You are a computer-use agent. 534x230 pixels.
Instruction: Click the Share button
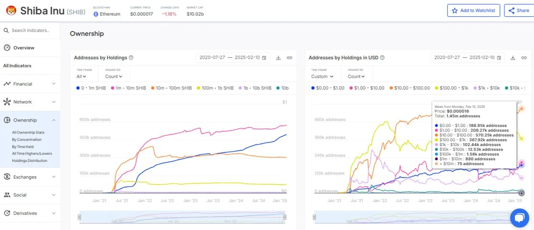coord(519,10)
